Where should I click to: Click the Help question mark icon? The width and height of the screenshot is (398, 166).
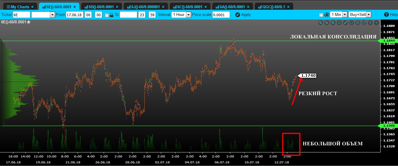(386, 14)
